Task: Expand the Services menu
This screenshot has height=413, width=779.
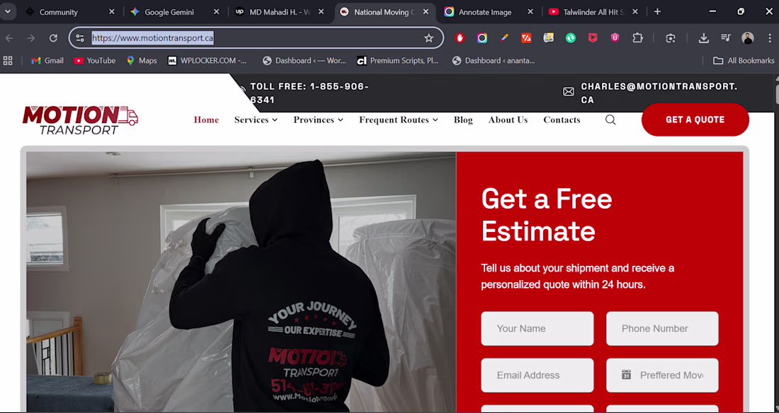Action: (256, 120)
